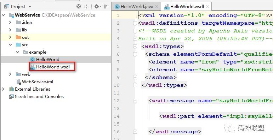Click the WSDL icon on HelloWorld.wsdl tab
273x140 pixels.
(167, 7)
